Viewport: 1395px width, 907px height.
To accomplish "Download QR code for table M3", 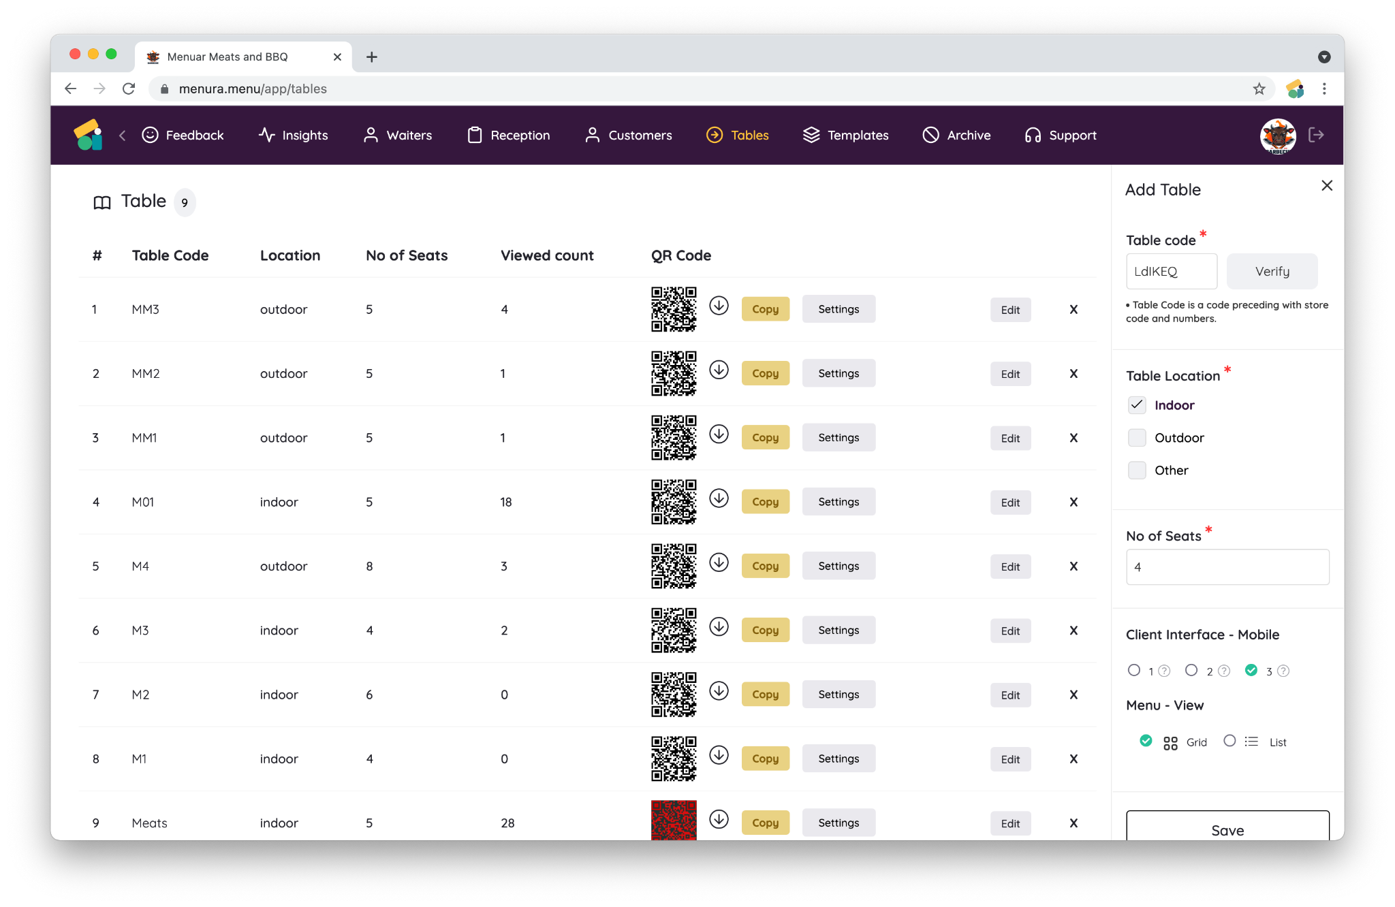I will [x=719, y=626].
